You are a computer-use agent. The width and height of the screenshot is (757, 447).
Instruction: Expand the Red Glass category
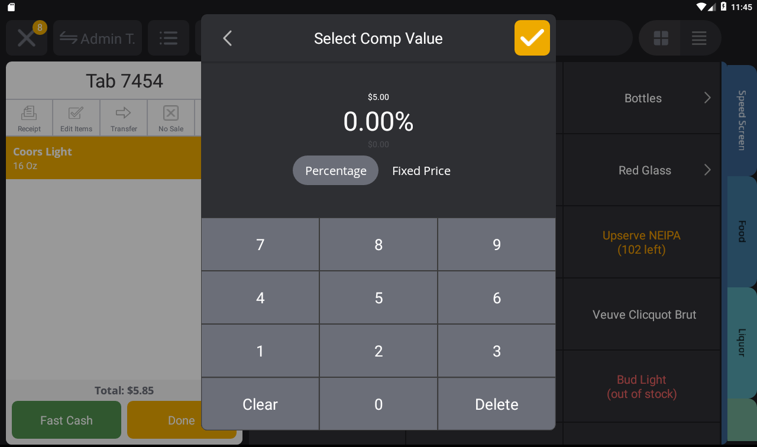(x=642, y=170)
